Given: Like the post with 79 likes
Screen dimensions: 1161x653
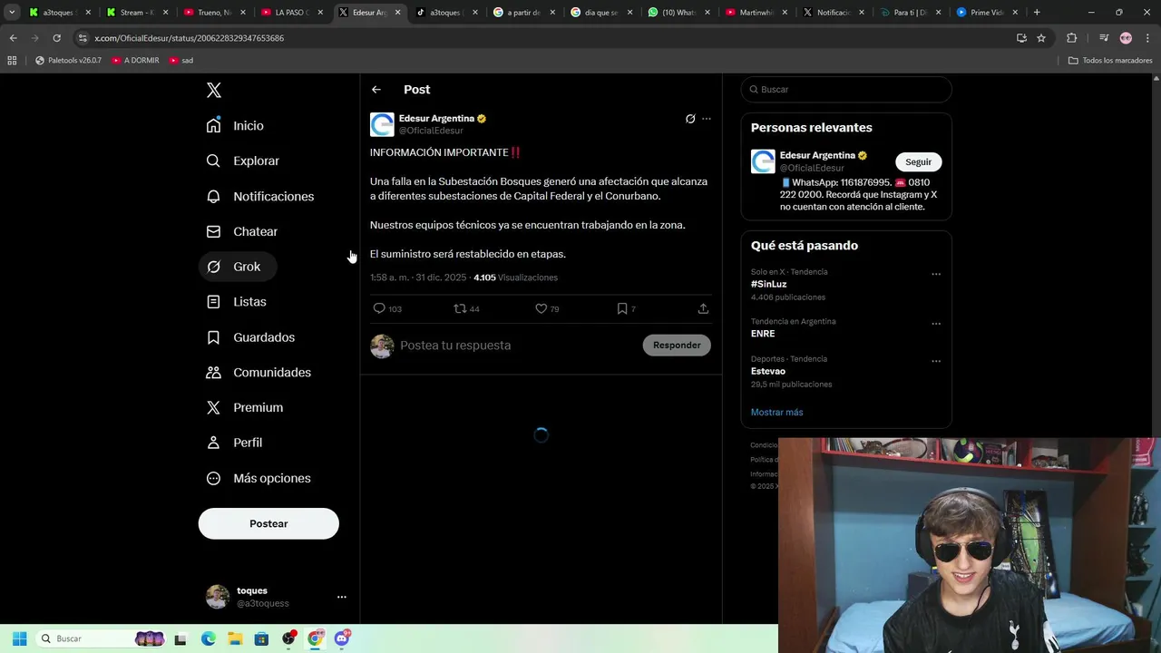Looking at the screenshot, I should [x=547, y=308].
